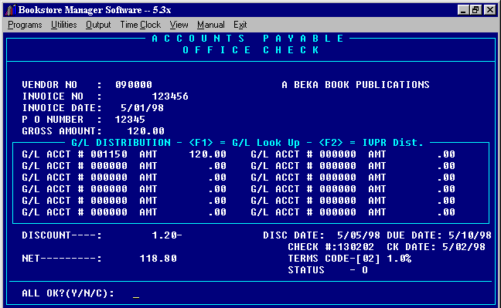The height and width of the screenshot is (308, 501).
Task: Click the STATUS - O value
Action: [x=365, y=270]
